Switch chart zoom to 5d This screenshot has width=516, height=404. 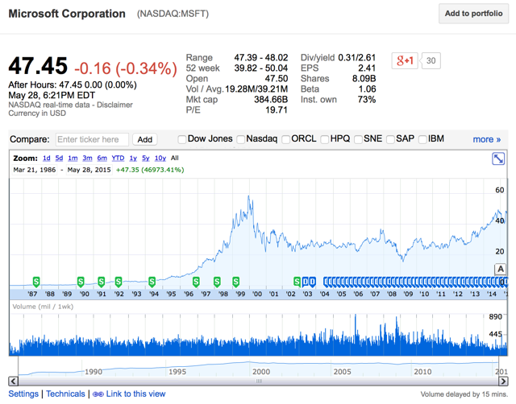(59, 159)
